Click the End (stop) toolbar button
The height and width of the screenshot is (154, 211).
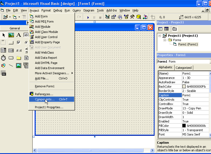(x=100, y=17)
